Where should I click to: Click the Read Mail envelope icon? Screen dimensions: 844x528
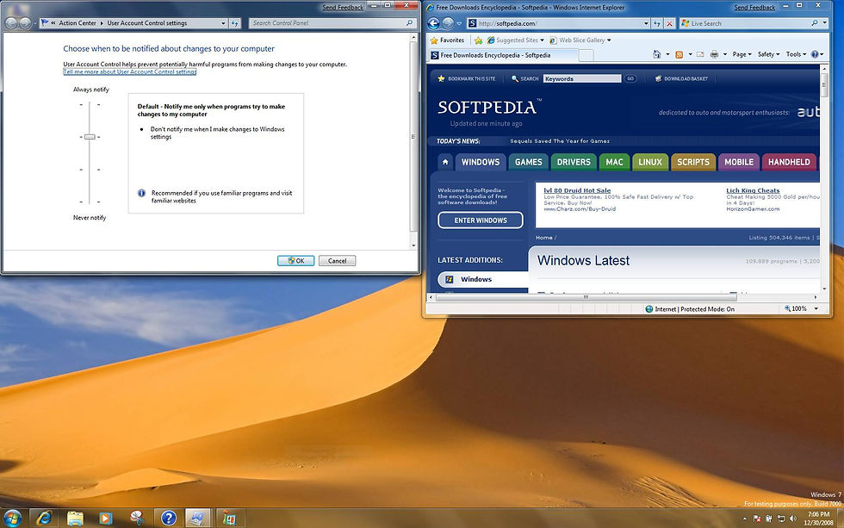[x=700, y=54]
